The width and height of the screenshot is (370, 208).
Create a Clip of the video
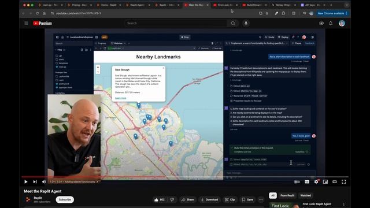point(230,199)
